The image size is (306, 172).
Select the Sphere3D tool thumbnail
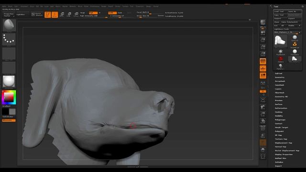[295, 38]
